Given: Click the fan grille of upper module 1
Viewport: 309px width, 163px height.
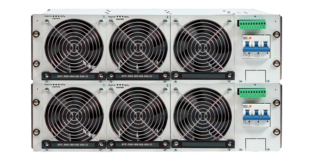Looking at the screenshot, I should pyautogui.click(x=74, y=47).
